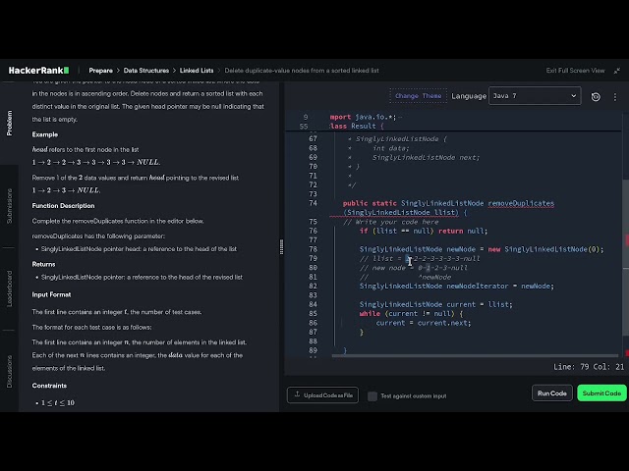Click 'class Result {' on line 55
This screenshot has height=471, width=629.
[357, 127]
